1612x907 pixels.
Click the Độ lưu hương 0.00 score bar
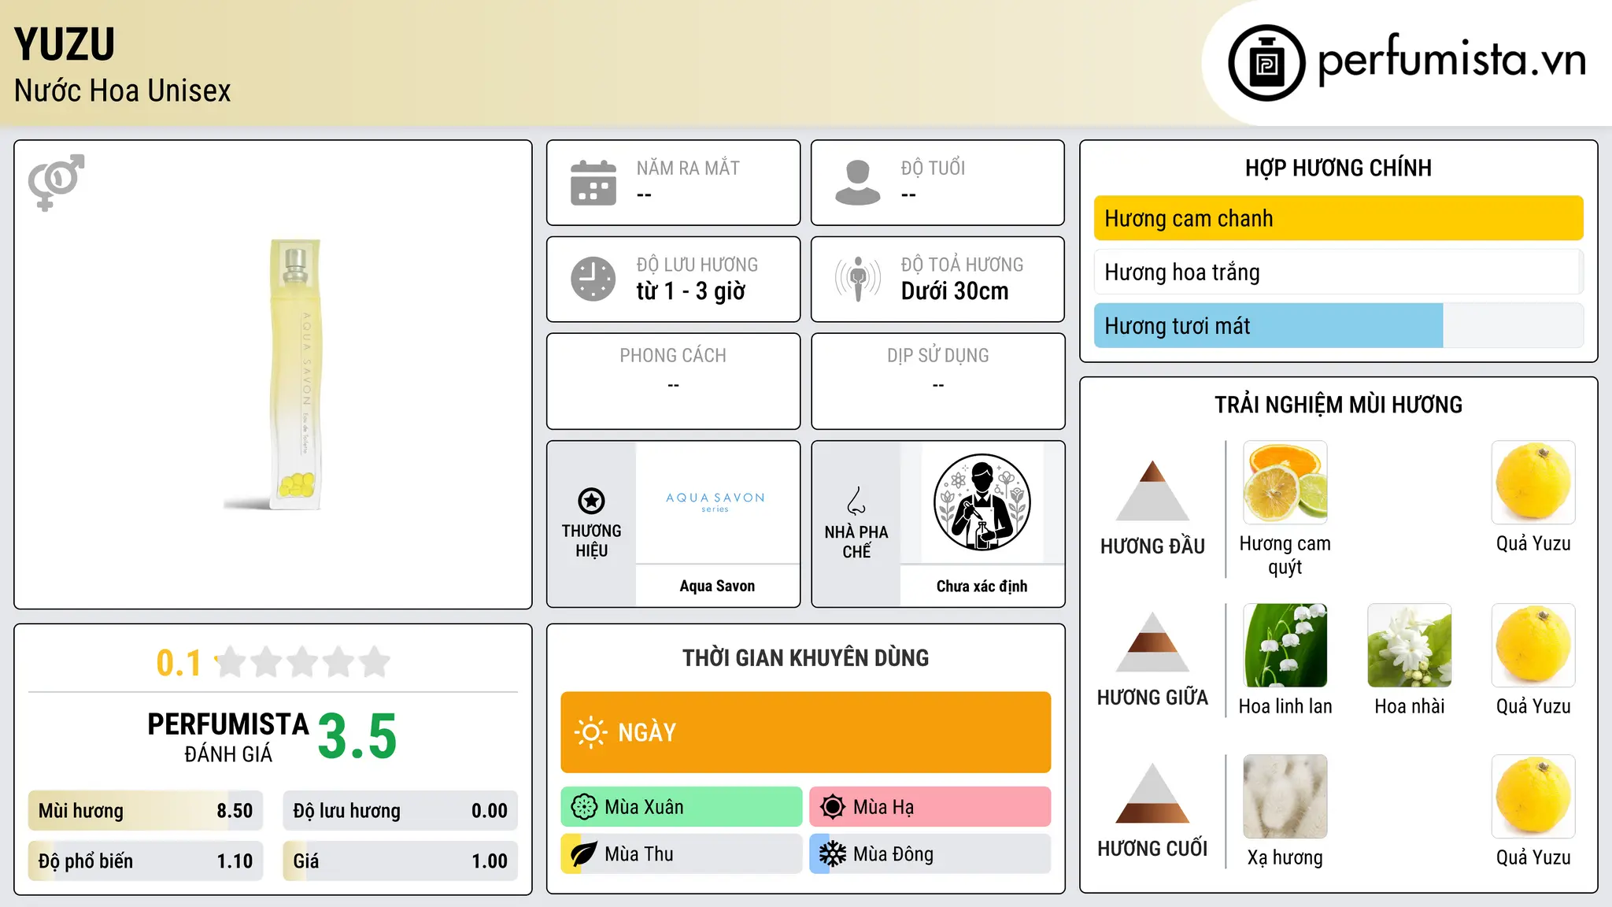pyautogui.click(x=400, y=811)
